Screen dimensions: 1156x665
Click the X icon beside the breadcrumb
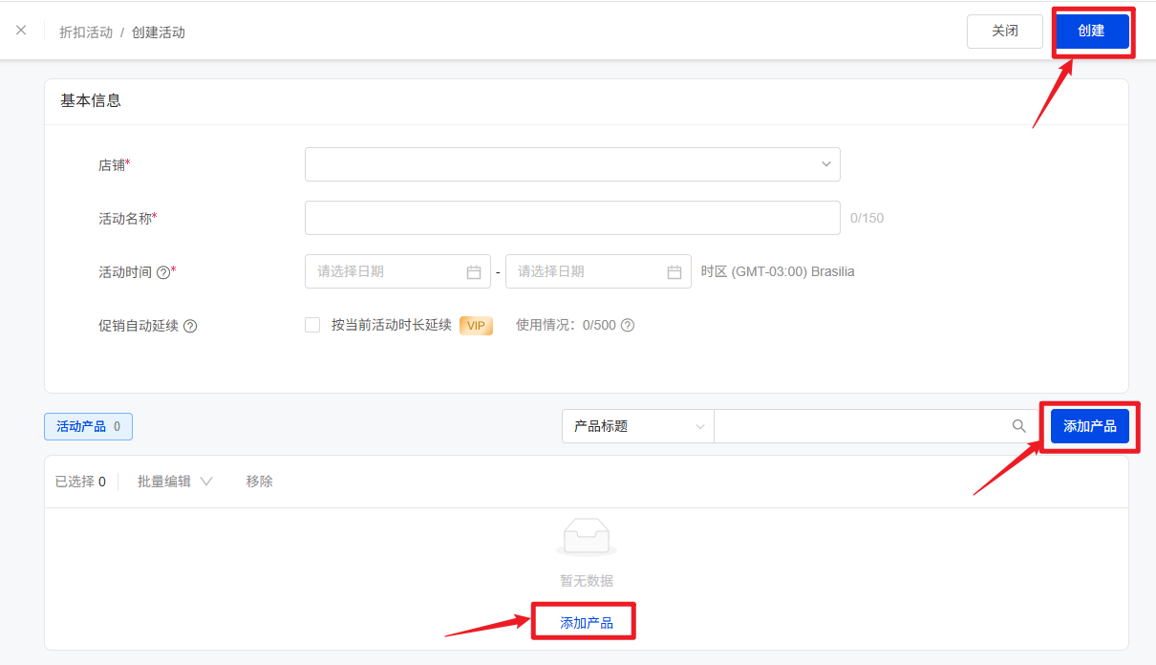21,31
